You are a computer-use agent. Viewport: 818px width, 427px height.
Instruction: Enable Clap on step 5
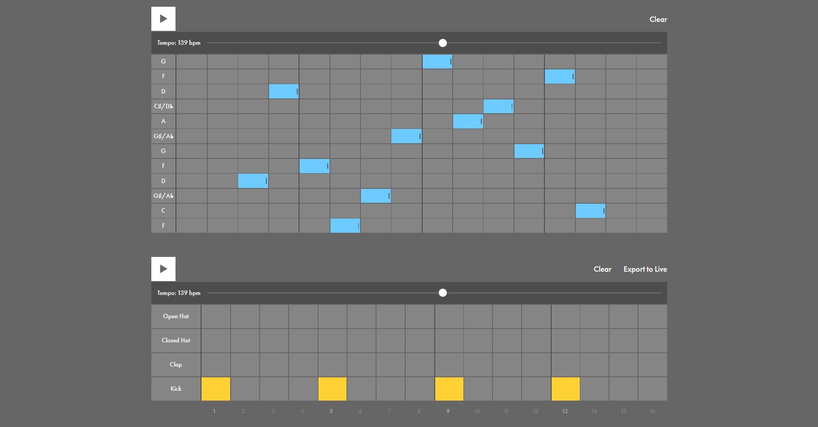pos(332,364)
